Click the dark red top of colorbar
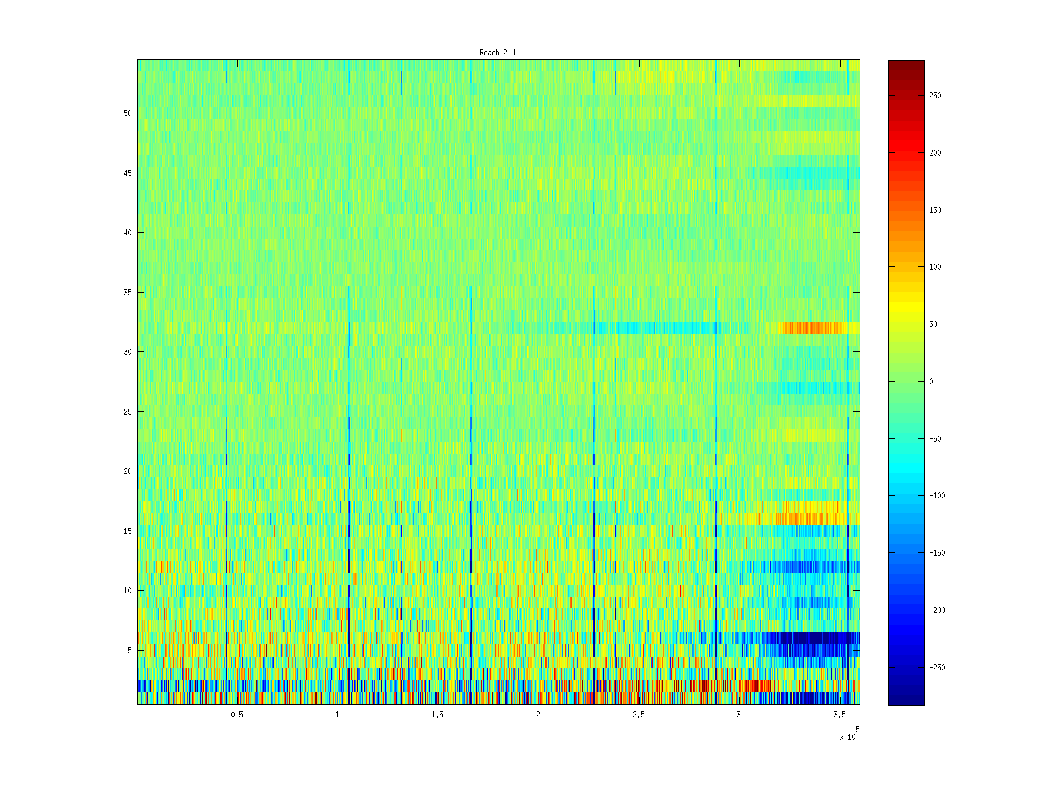 (x=906, y=65)
